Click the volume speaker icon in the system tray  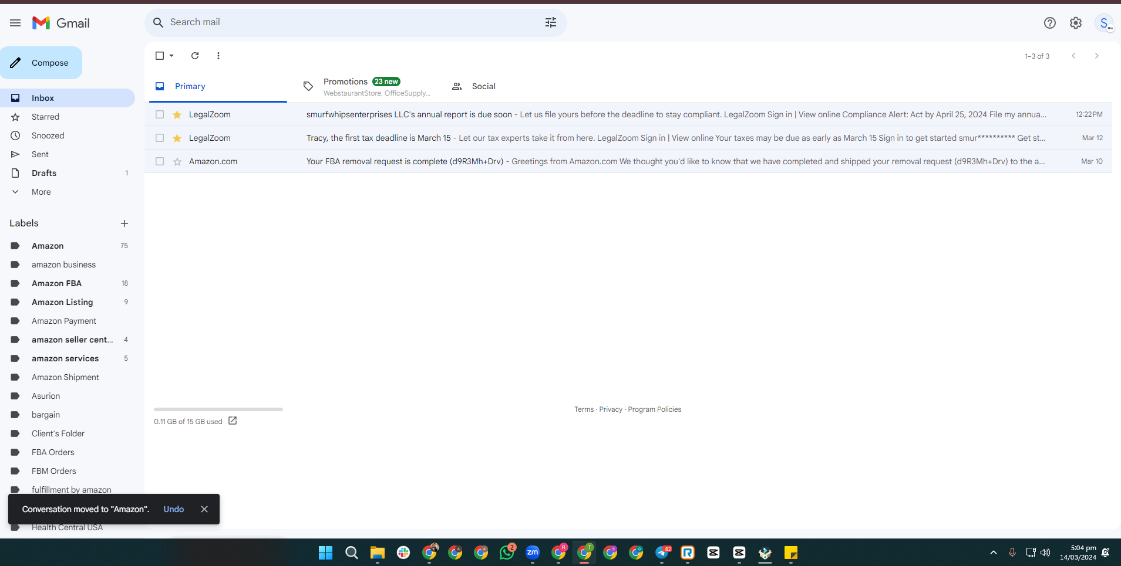pos(1045,553)
